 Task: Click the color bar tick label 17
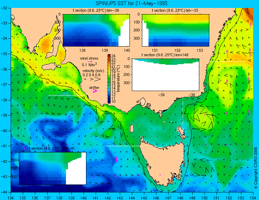tap(113, 79)
